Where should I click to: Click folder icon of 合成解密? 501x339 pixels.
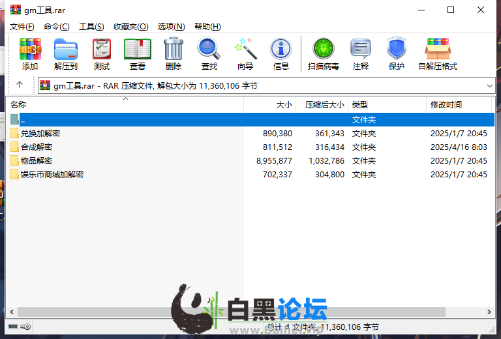point(14,147)
